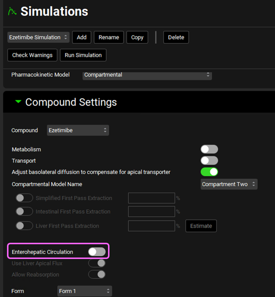Open the Ezetimibe Simulation dropdown
The height and width of the screenshot is (297, 275).
point(38,37)
